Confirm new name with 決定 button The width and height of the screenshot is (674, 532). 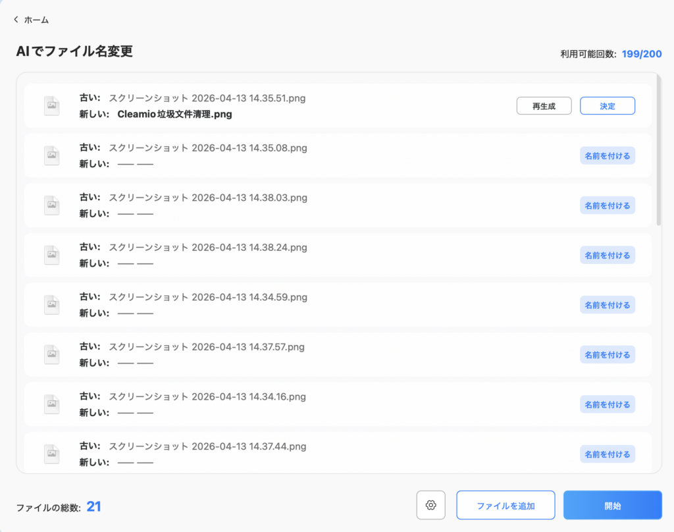607,106
